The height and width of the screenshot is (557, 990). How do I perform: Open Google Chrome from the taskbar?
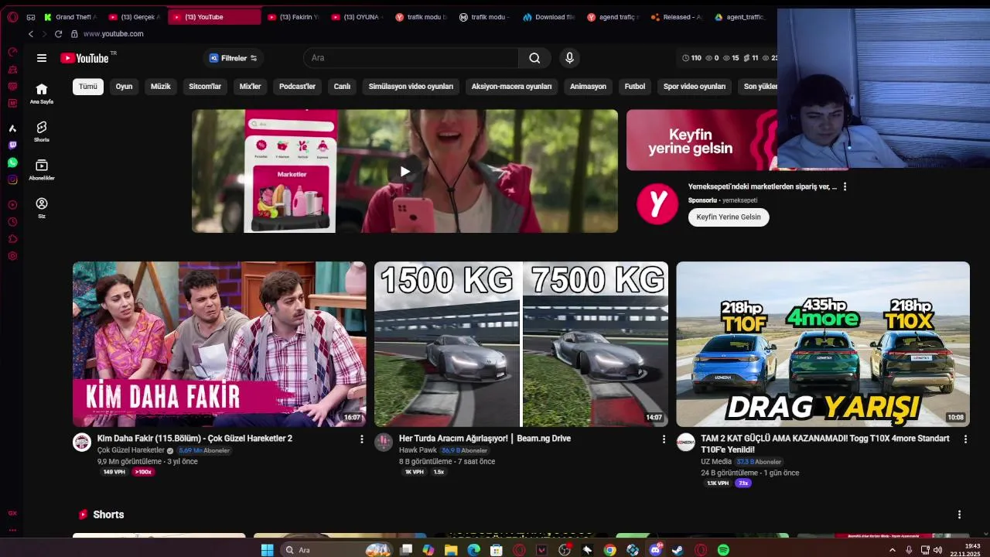(609, 550)
